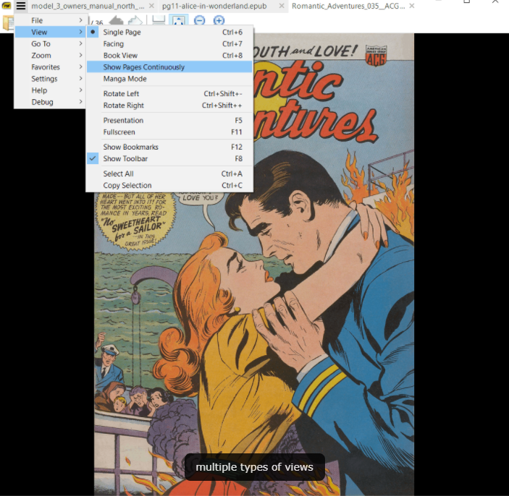Expand the Settings submenu
The height and width of the screenshot is (496, 509).
tap(50, 79)
